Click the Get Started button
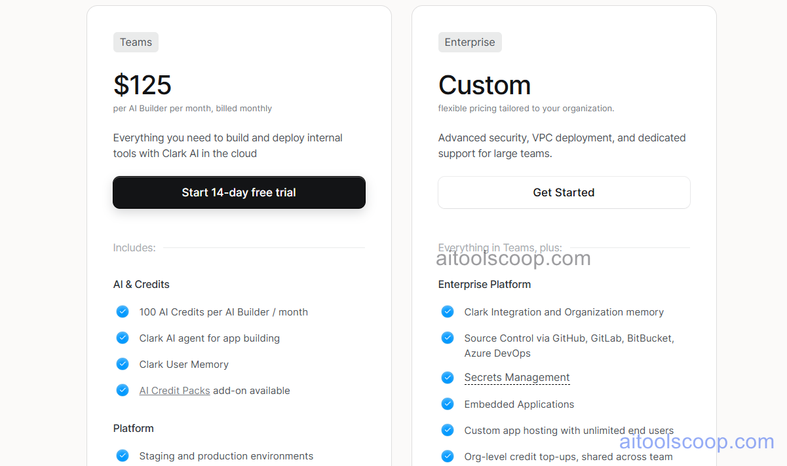Viewport: 787px width, 466px height. point(564,192)
